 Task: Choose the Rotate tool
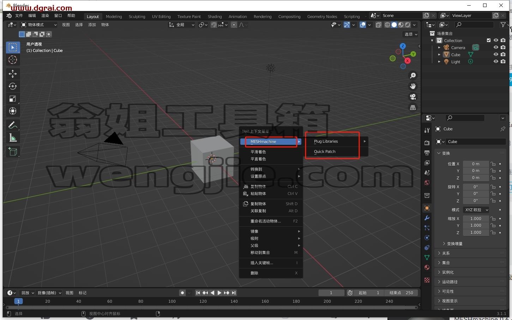pos(13,86)
